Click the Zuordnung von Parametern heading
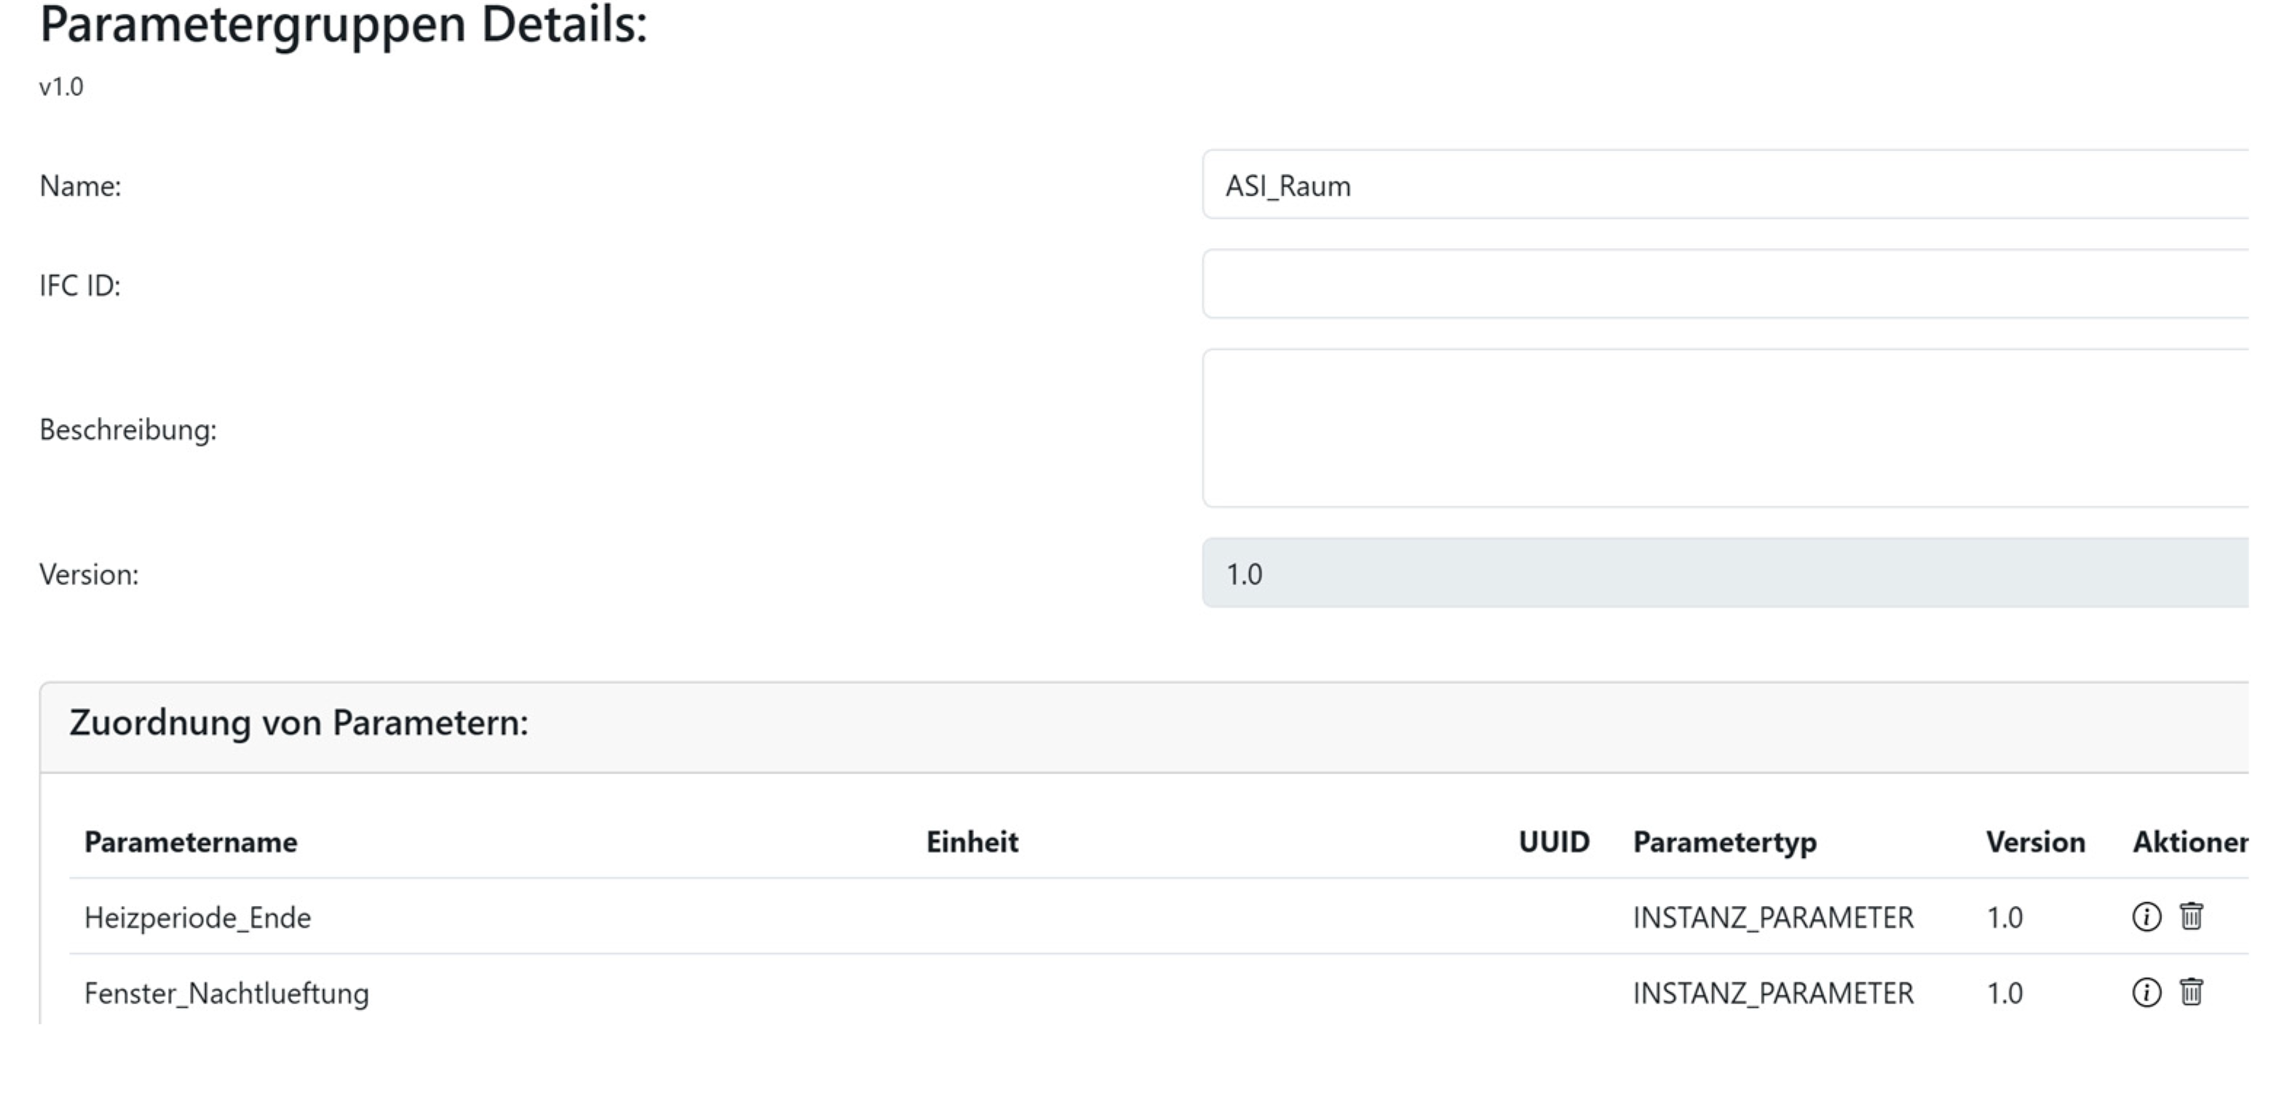Screen dimensions: 2274x1093 (x=298, y=723)
